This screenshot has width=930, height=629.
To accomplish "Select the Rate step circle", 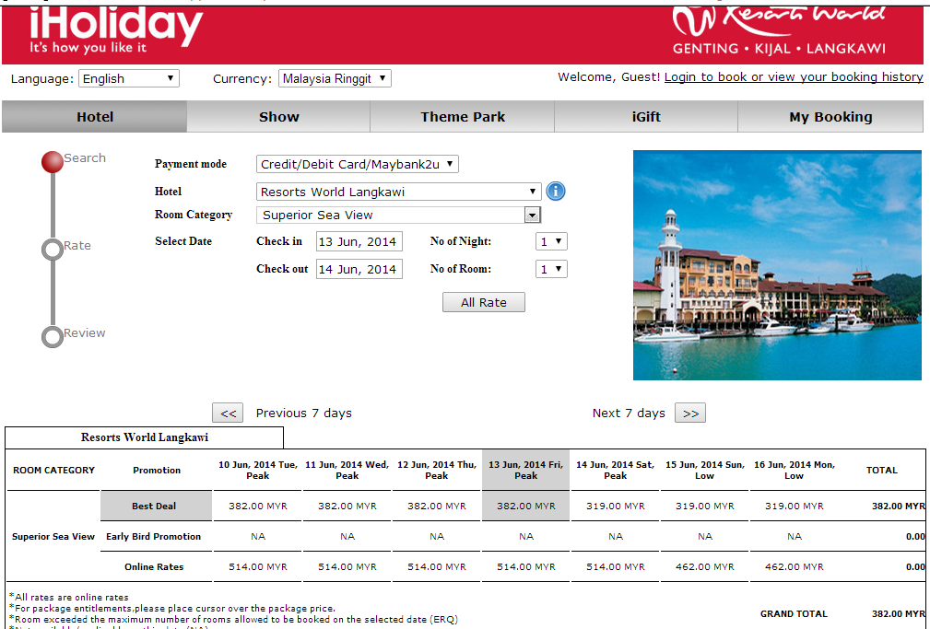I will [x=53, y=250].
